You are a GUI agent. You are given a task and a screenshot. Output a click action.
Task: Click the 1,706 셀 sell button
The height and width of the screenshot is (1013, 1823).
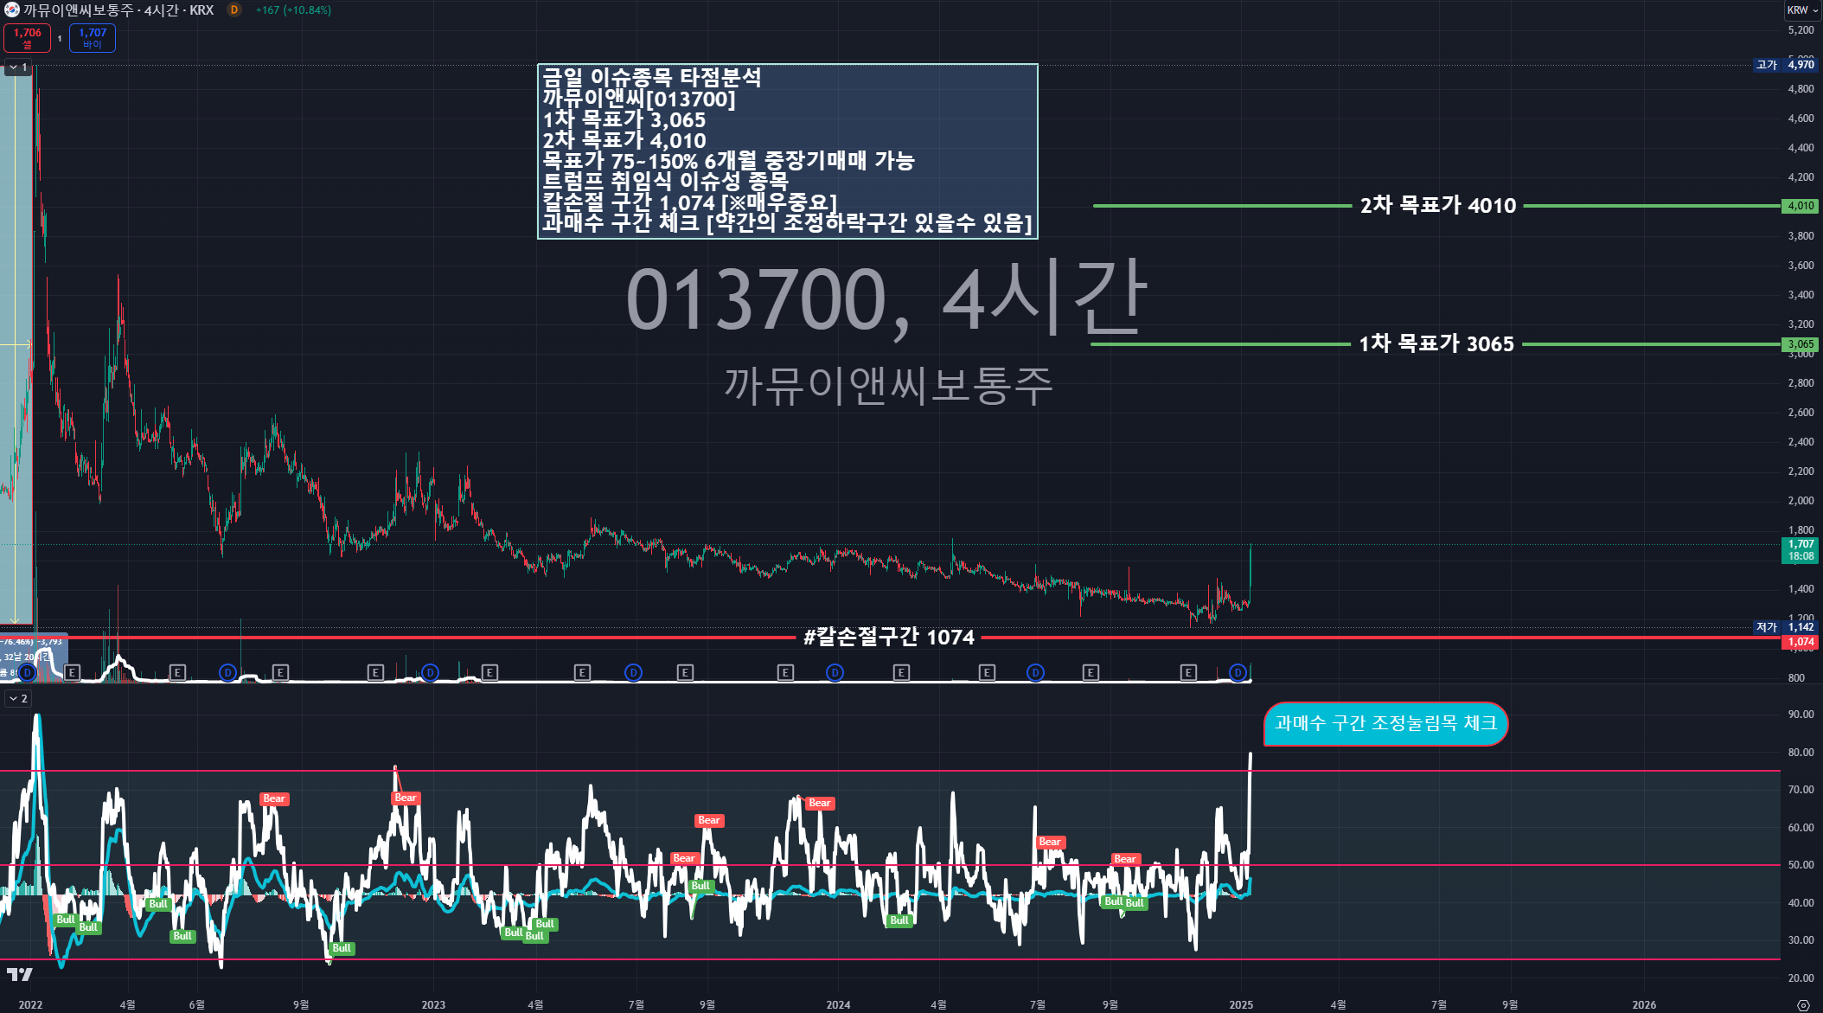27,38
